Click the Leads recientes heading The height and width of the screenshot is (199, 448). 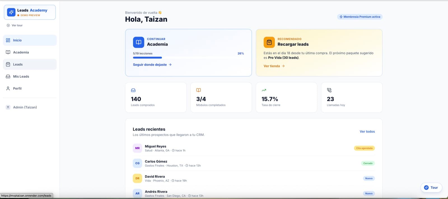click(x=149, y=129)
